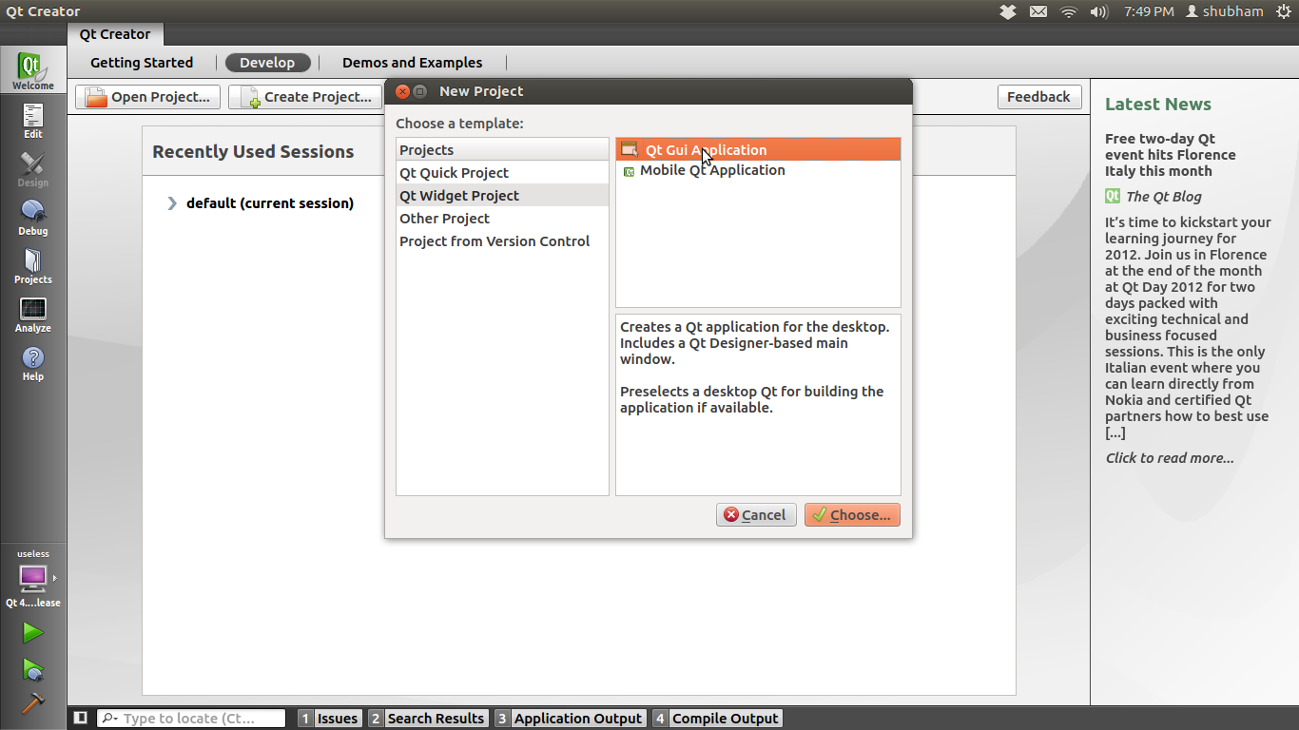Open the locator magnifier filter menu
Viewport: 1299px width, 730px height.
(109, 719)
